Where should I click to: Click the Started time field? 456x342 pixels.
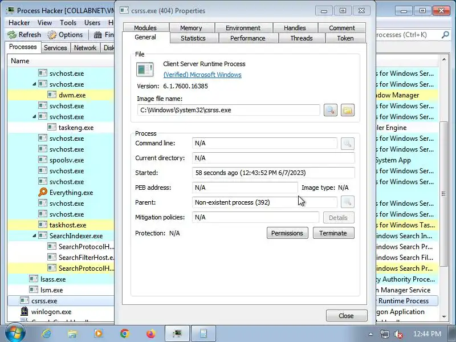(274, 173)
